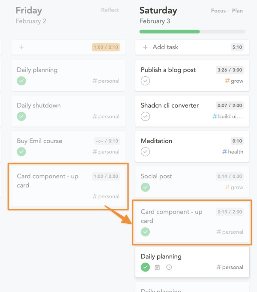Click the orange hash on Social post grow tag
Screen dimensions: 257x292
[227, 187]
